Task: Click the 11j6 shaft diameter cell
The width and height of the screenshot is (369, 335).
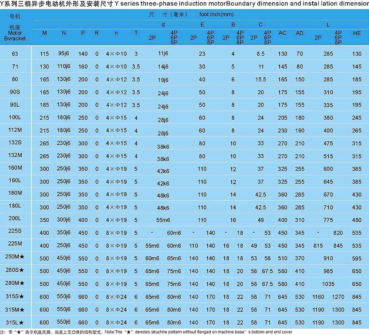Action: click(163, 54)
